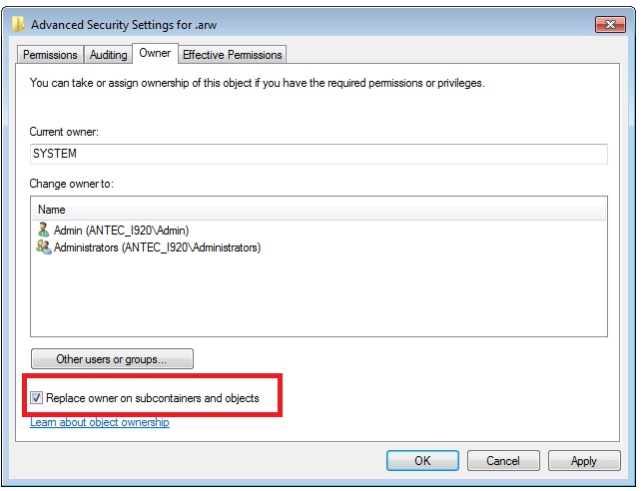Open Learn about object ownership link
The height and width of the screenshot is (491, 643).
point(100,422)
